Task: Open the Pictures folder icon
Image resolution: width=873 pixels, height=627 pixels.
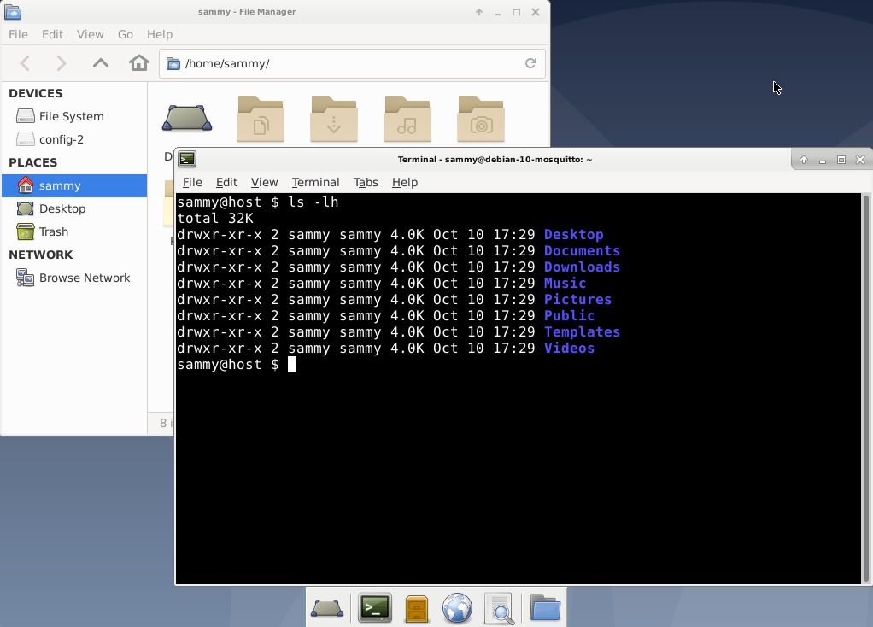Action: pos(481,120)
